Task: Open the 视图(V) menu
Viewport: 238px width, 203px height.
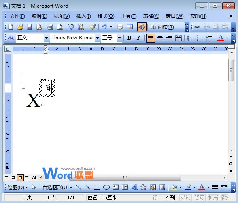Action: pyautogui.click(x=62, y=16)
